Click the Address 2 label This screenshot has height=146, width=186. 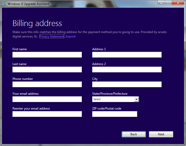99,64
